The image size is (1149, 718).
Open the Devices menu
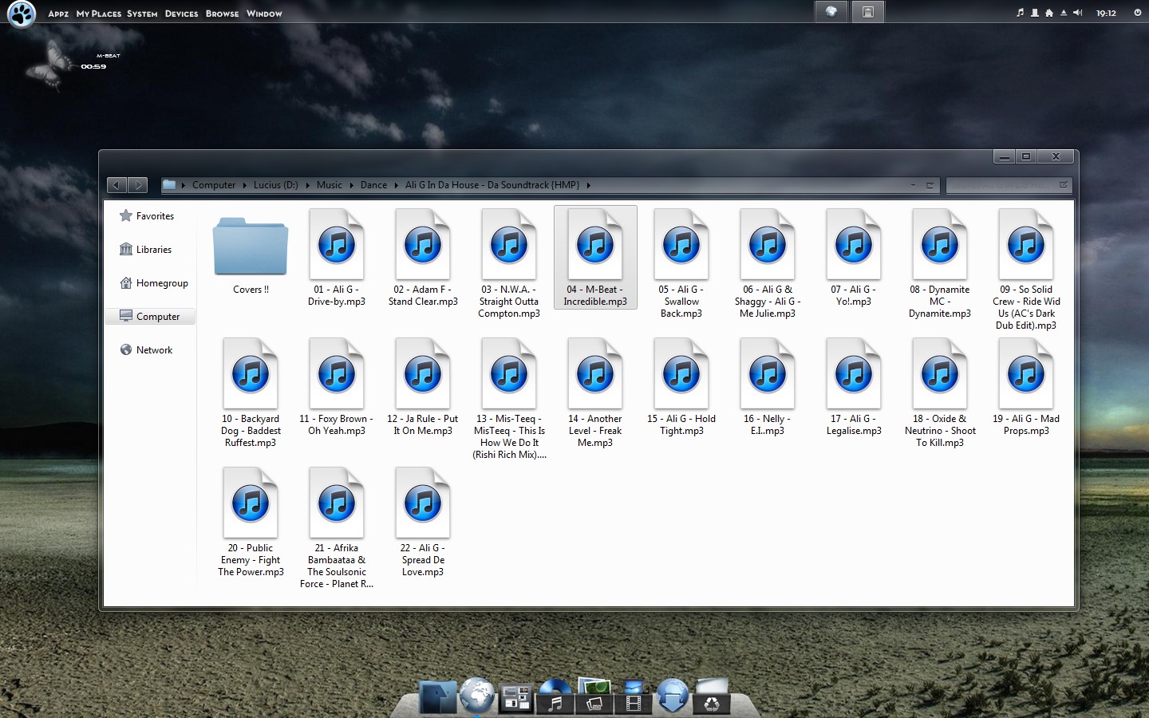coord(182,14)
